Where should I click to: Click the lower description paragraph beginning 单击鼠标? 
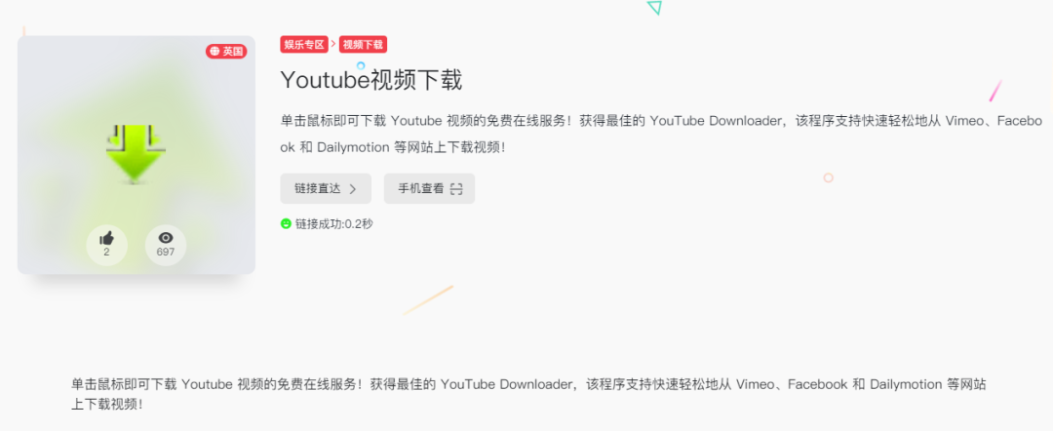click(528, 395)
